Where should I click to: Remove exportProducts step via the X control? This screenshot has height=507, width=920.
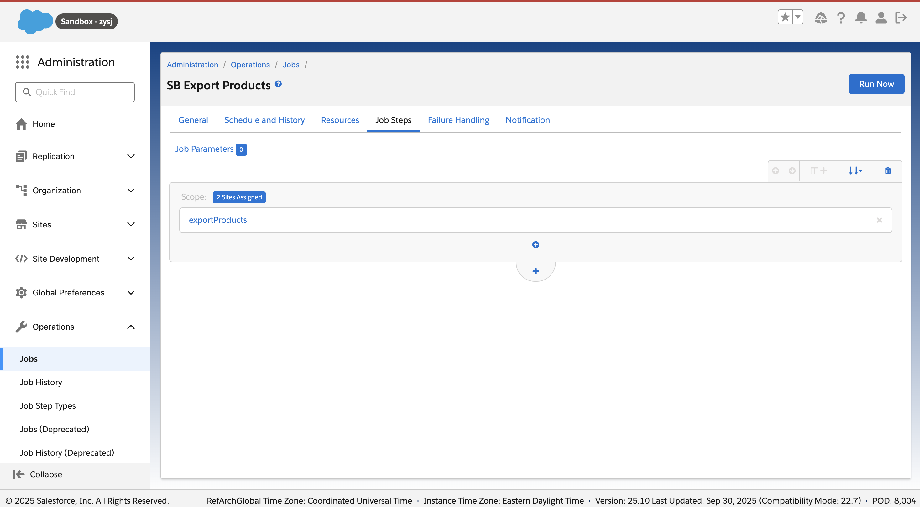pos(880,220)
